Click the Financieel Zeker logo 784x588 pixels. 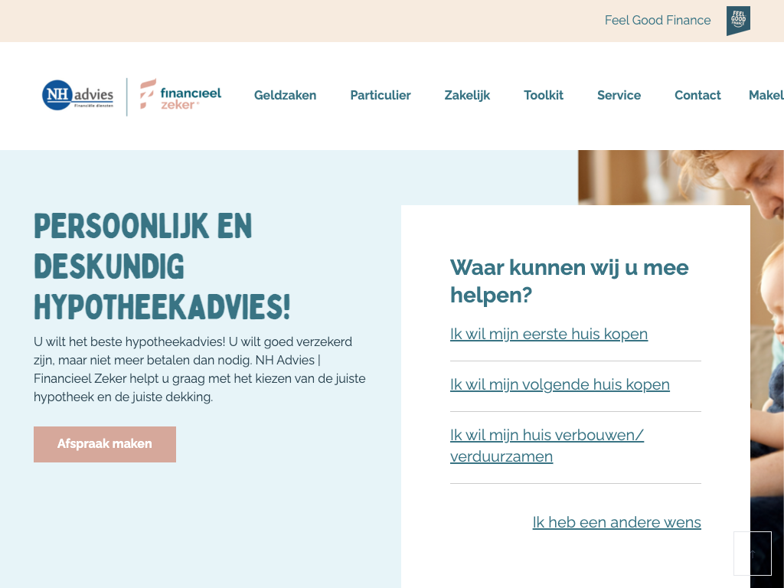click(181, 95)
